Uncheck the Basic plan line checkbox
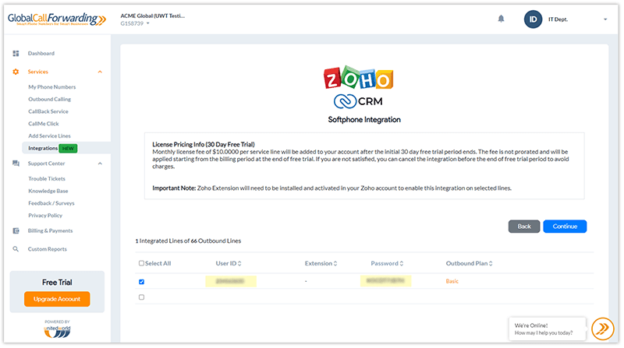Screen dimensions: 624x348 [141, 282]
